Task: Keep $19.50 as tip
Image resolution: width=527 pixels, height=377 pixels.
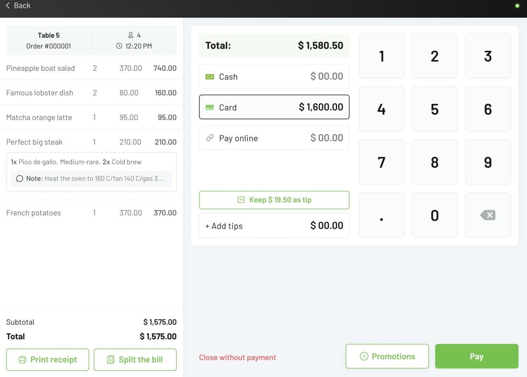Action: (274, 200)
